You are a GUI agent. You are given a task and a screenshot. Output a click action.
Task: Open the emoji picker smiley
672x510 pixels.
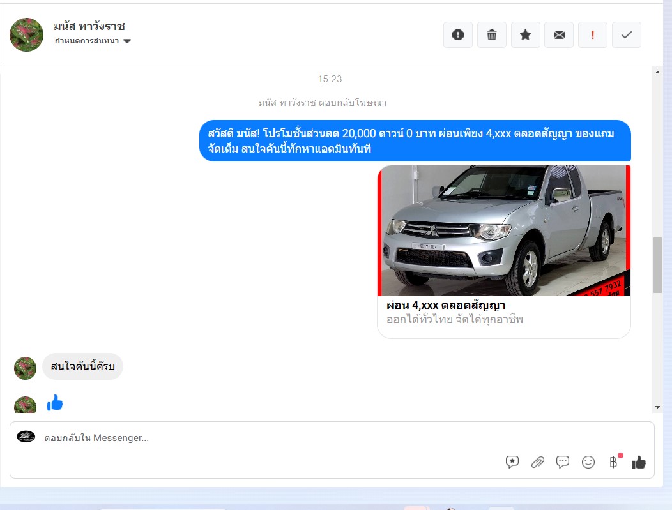coord(588,462)
